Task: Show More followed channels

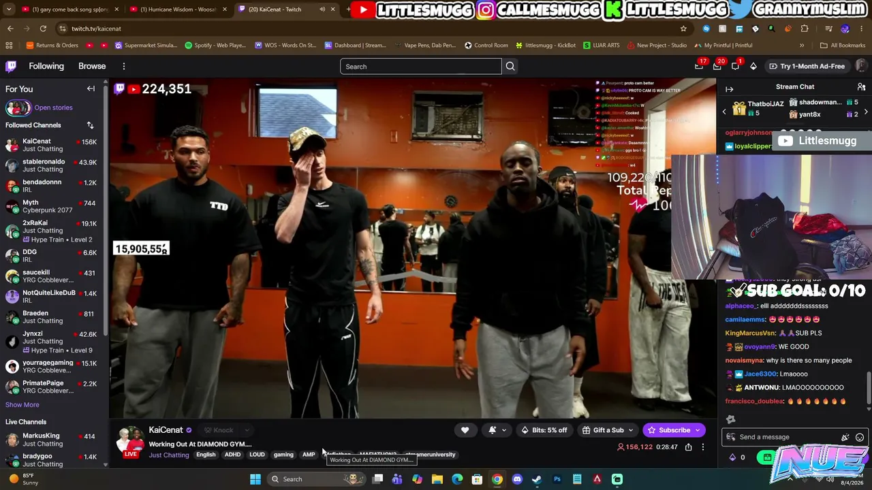Action: pos(22,405)
